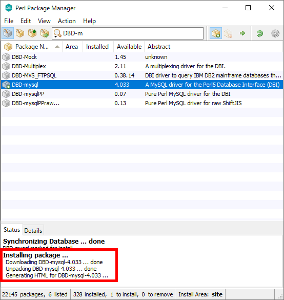
Task: Switch to the Details tab
Action: [x=33, y=231]
